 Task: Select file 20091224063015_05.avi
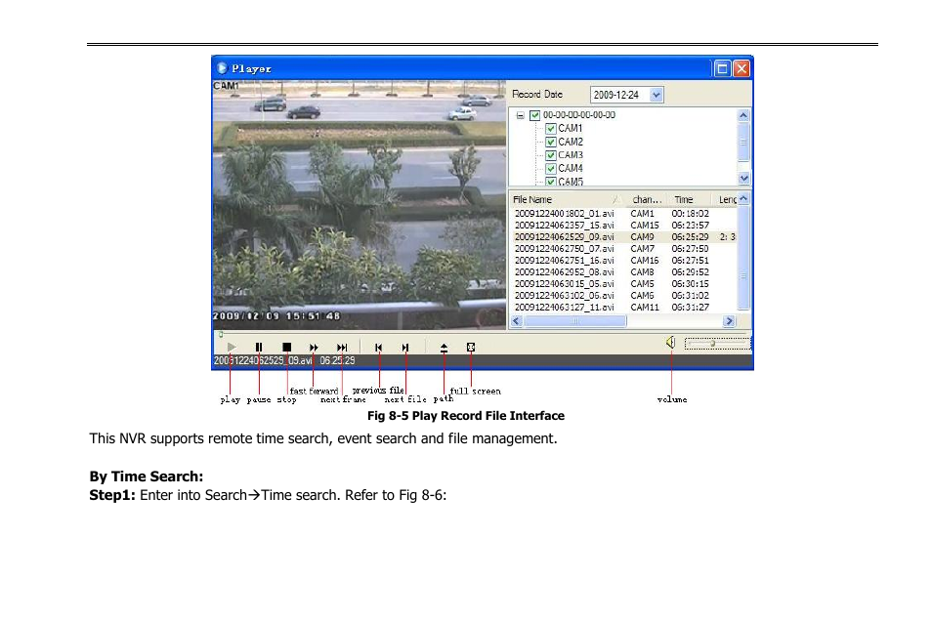coord(564,284)
